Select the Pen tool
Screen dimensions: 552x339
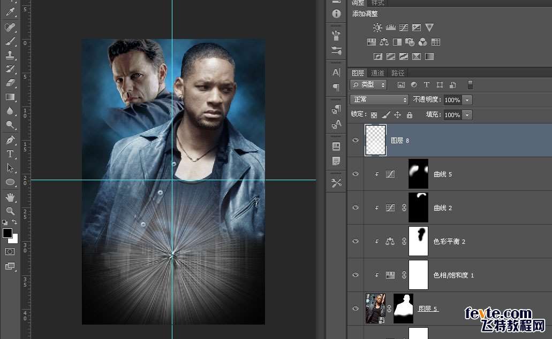[x=10, y=140]
